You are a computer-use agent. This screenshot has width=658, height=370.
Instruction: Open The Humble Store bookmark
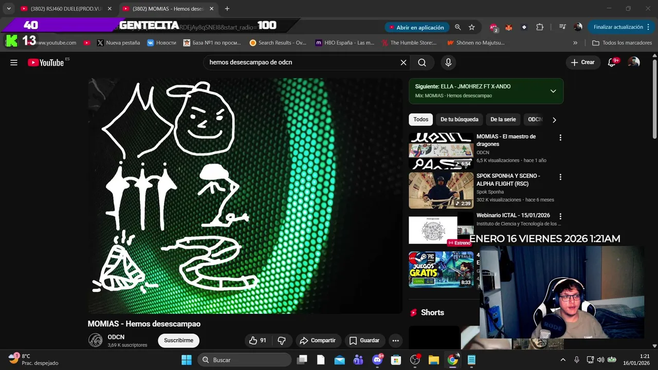pyautogui.click(x=409, y=43)
